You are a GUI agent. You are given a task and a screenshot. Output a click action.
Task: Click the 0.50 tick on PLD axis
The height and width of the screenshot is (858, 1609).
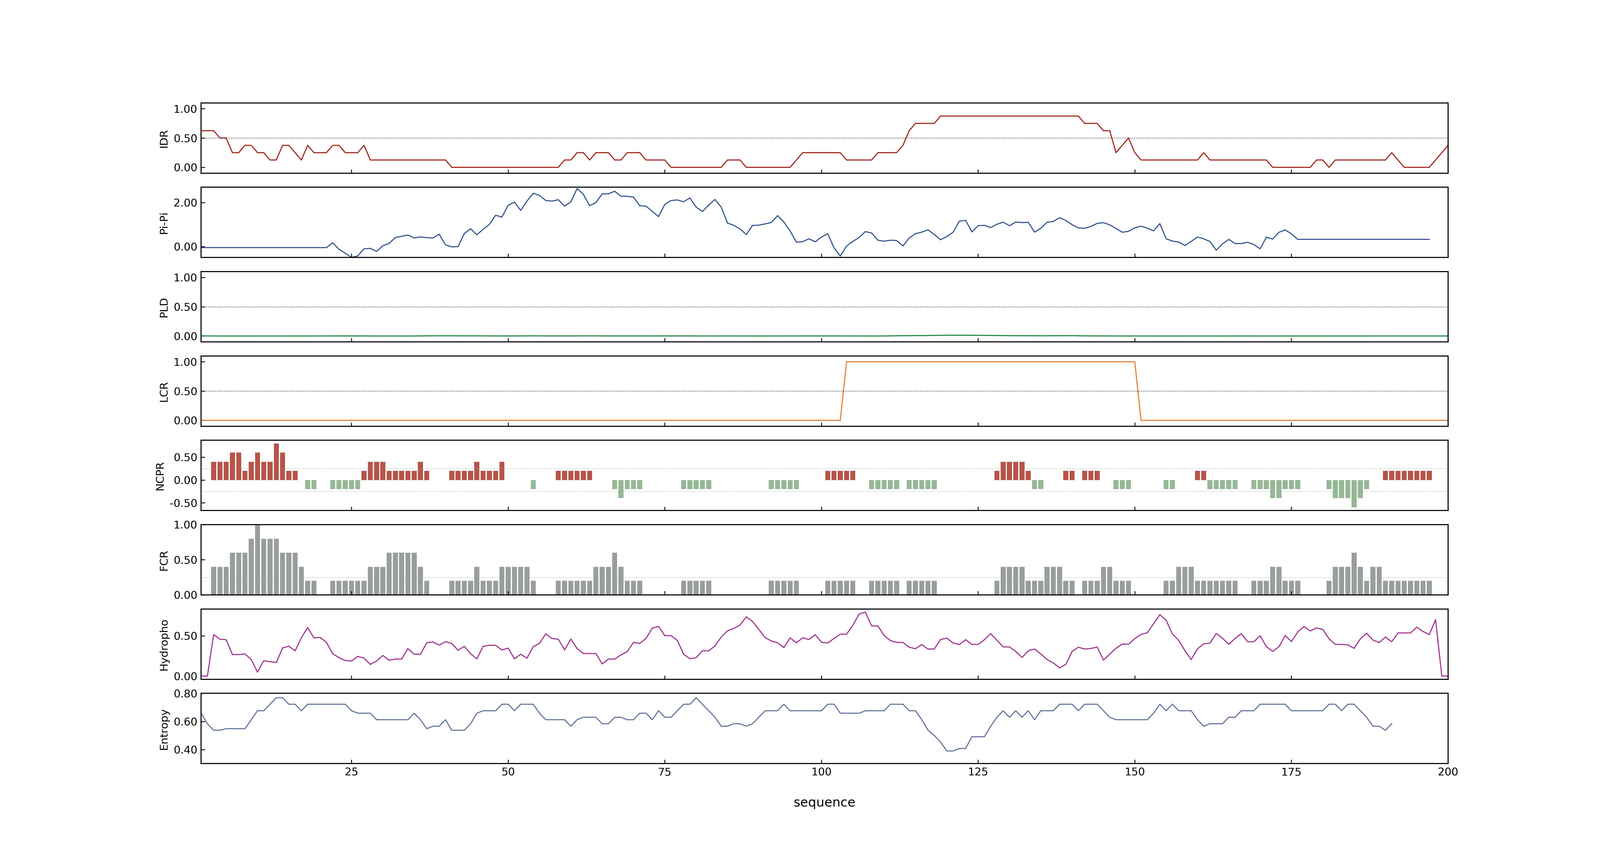[x=186, y=307]
